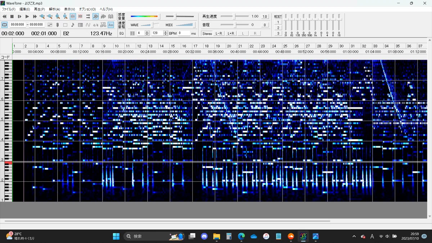
Task: Reset playback speed with the 1.0 button
Action: (x=265, y=17)
